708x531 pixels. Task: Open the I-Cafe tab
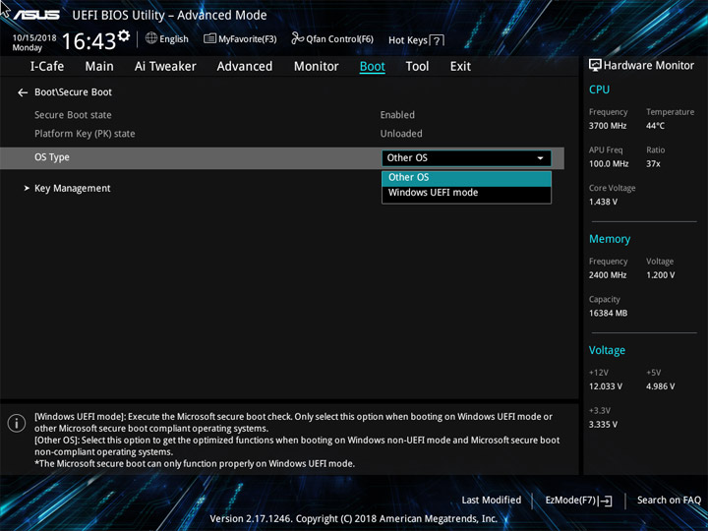[x=47, y=67]
